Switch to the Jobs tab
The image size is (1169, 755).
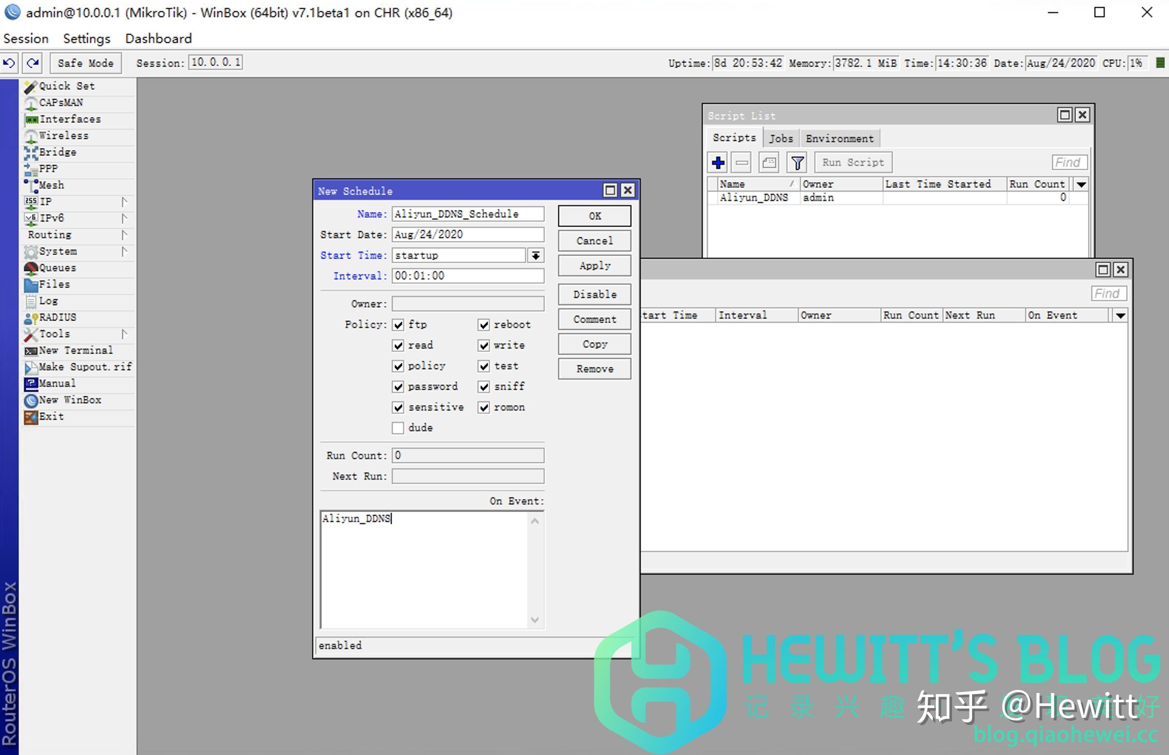click(781, 139)
